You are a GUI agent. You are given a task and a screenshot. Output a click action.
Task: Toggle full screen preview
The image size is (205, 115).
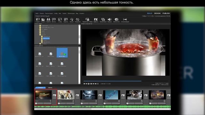pos(98,84)
